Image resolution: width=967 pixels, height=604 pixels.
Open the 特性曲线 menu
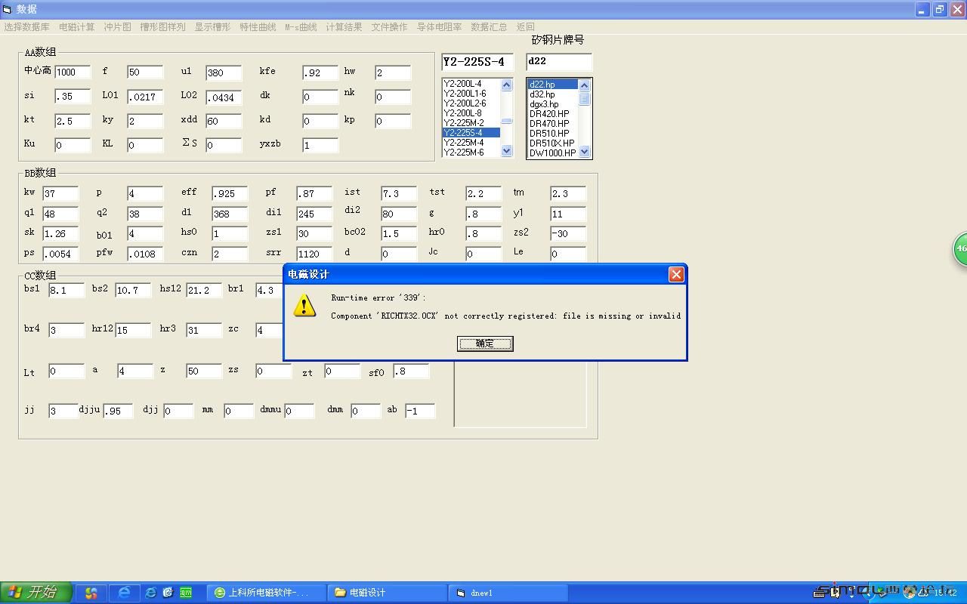[258, 26]
